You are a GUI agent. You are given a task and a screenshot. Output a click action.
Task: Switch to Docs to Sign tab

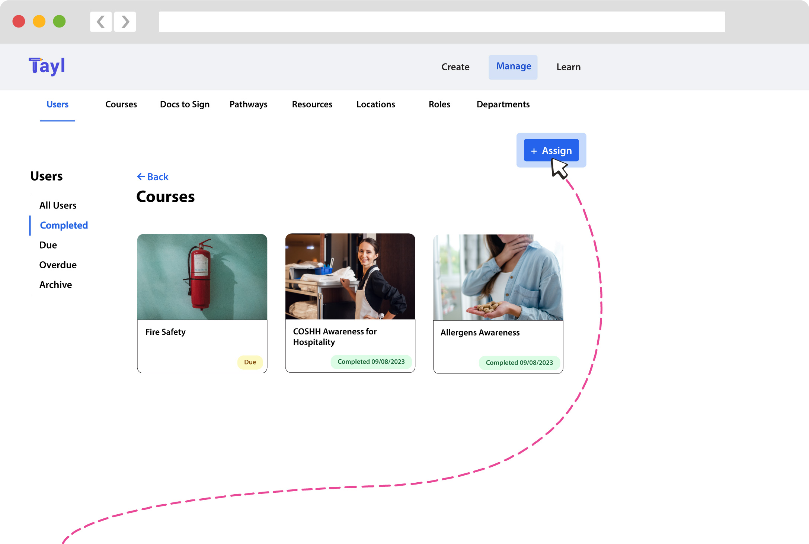185,104
